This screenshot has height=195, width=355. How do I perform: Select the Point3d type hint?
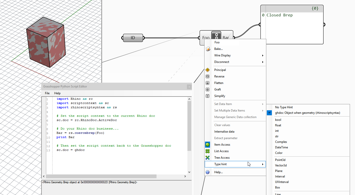pyautogui.click(x=280, y=160)
